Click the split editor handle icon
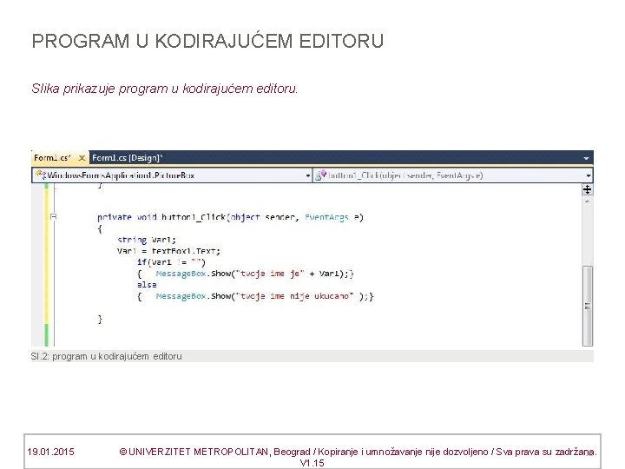This screenshot has width=625, height=469. tap(587, 190)
